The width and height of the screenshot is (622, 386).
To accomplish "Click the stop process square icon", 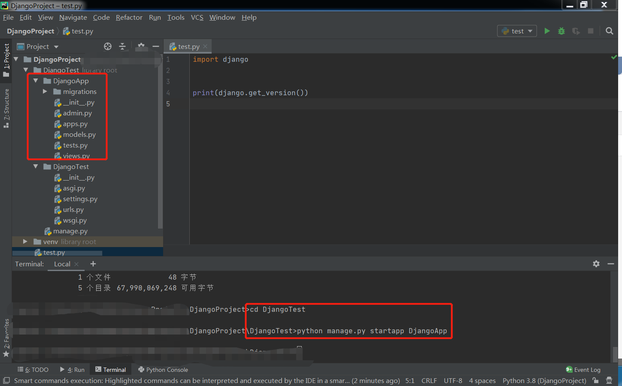I will pos(591,31).
